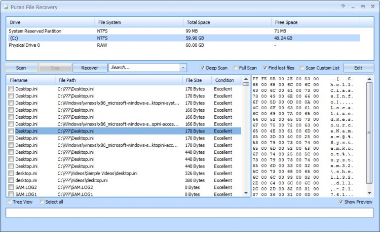Tick the checkbox for SAM.LOG2 file

(x=10, y=187)
